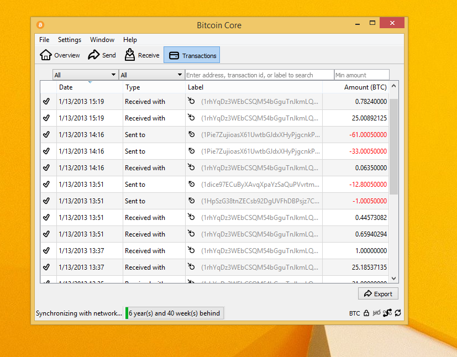Click the received arrow icon in 25.00892125 row
The image size is (457, 357).
pos(191,118)
